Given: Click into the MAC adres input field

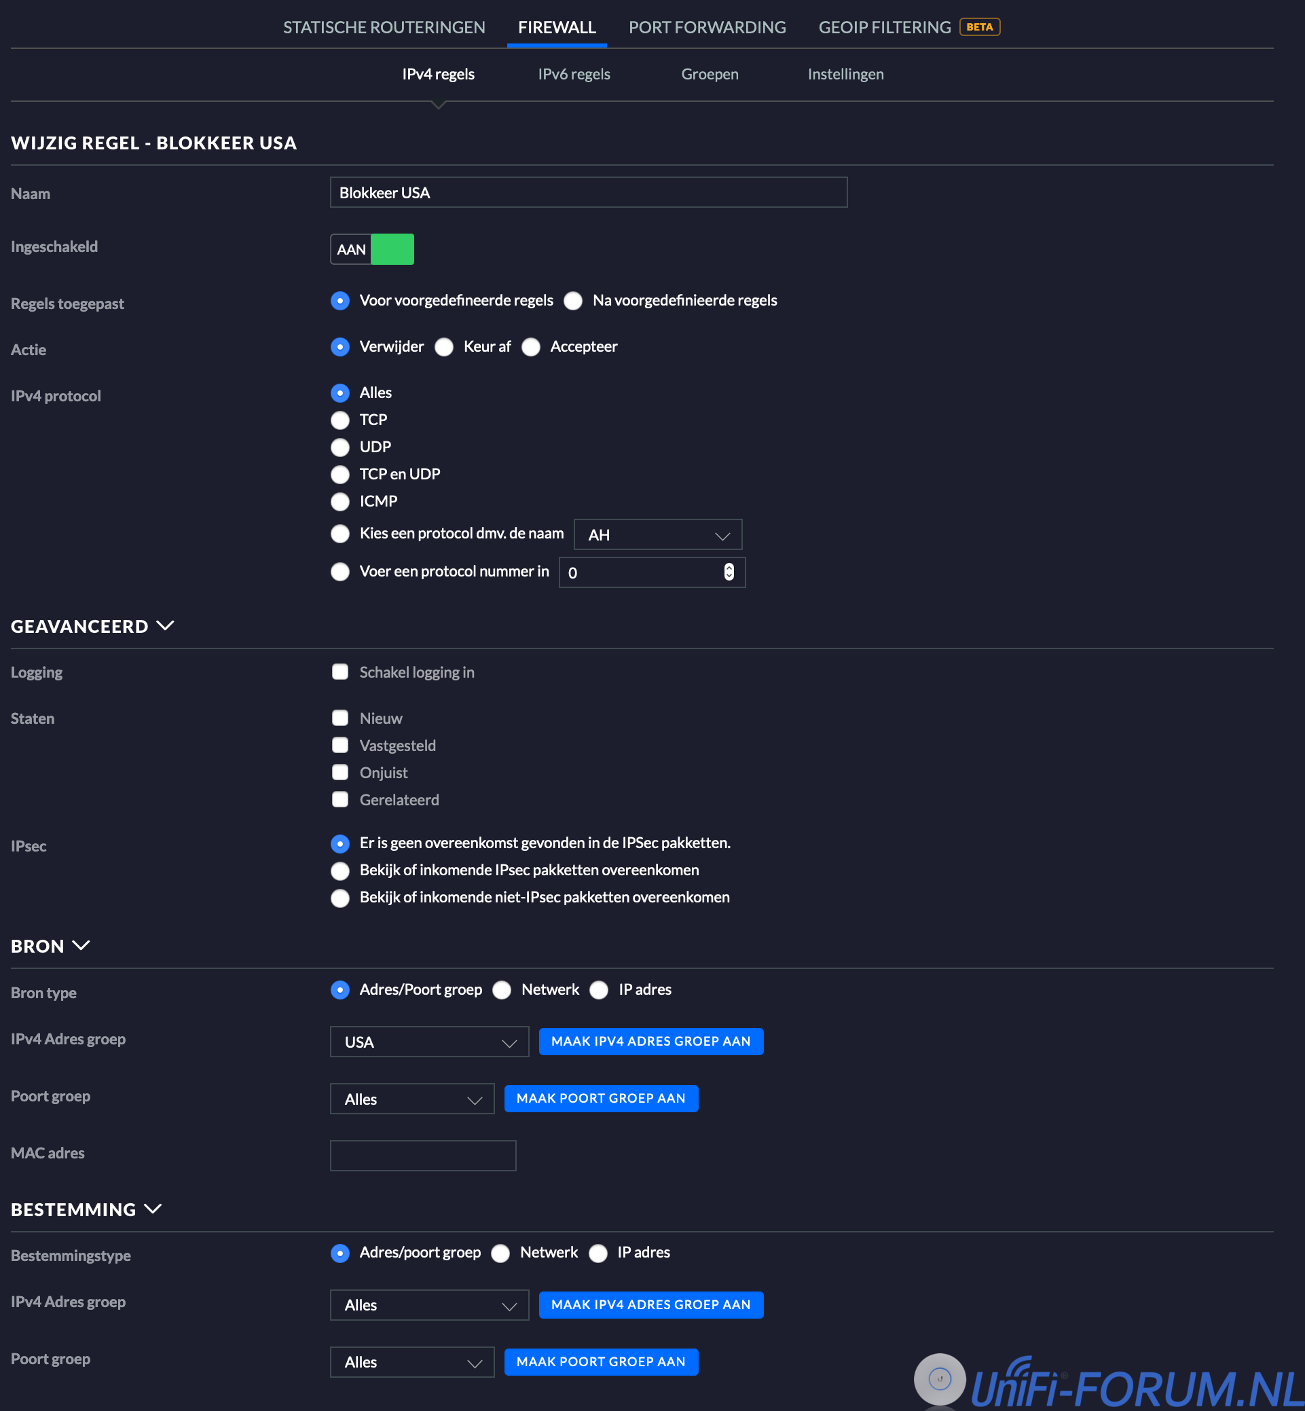Looking at the screenshot, I should 422,1156.
